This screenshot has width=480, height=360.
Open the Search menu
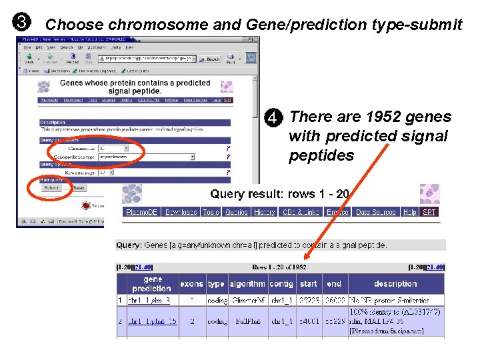(x=67, y=47)
